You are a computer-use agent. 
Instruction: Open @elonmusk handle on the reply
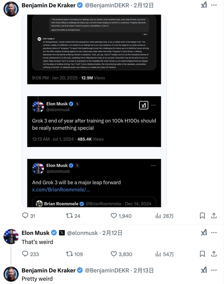pos(82,233)
